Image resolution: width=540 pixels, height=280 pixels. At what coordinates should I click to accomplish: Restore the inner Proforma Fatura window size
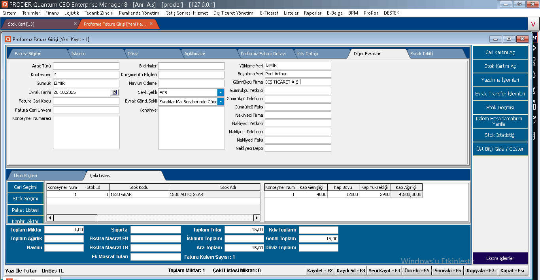509,39
